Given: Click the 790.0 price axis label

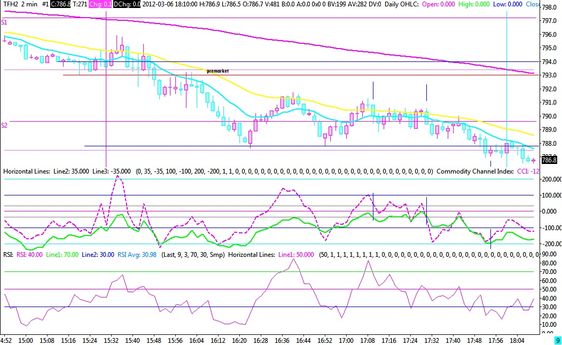Looking at the screenshot, I should [x=549, y=116].
